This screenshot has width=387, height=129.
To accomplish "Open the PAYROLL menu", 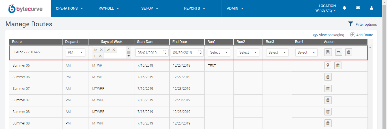I will coord(109,8).
